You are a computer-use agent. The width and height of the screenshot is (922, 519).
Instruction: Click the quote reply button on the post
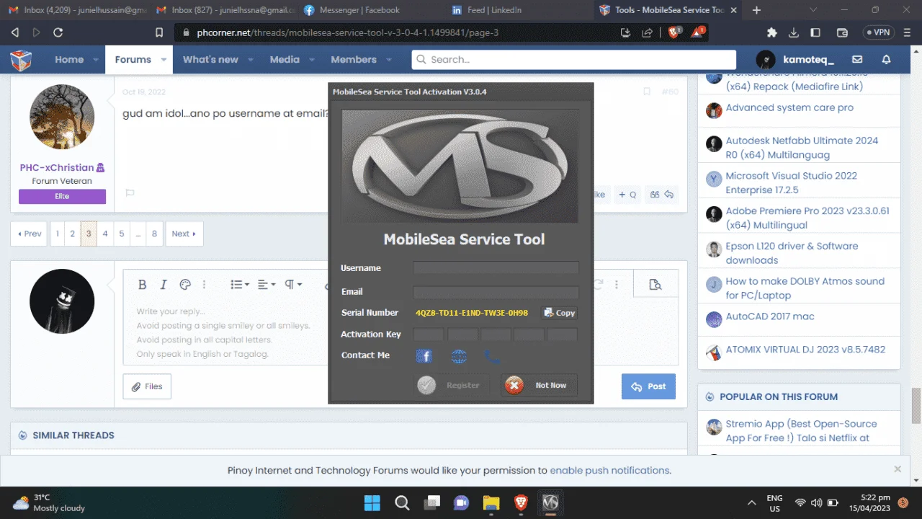[661, 195]
